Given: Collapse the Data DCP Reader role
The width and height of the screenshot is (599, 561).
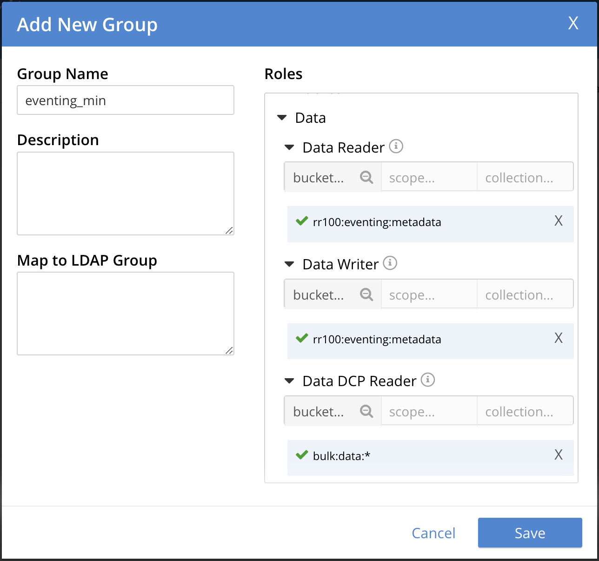Looking at the screenshot, I should (289, 381).
